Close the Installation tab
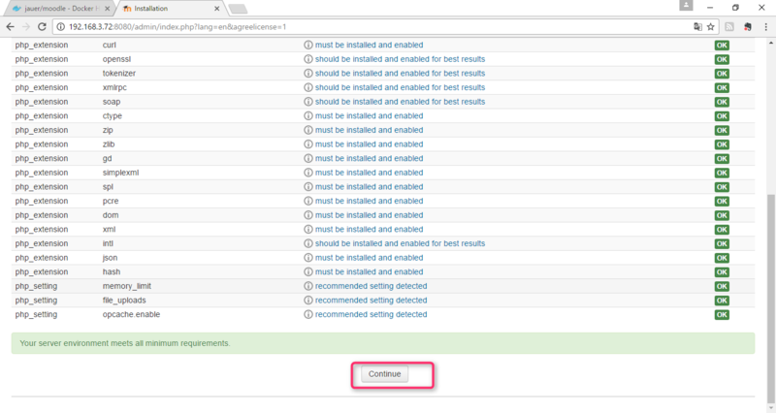 coord(216,9)
